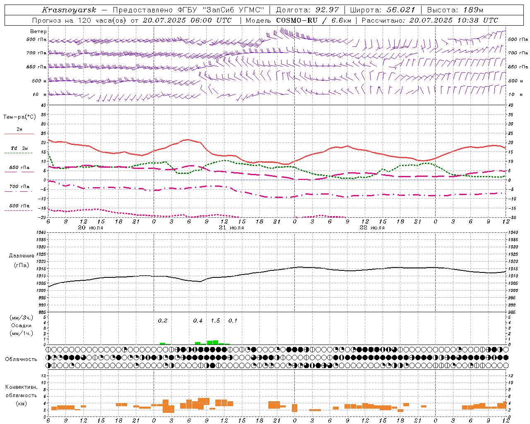
Task: Select the 850 гПа temperature legend entry
Action: (19, 168)
